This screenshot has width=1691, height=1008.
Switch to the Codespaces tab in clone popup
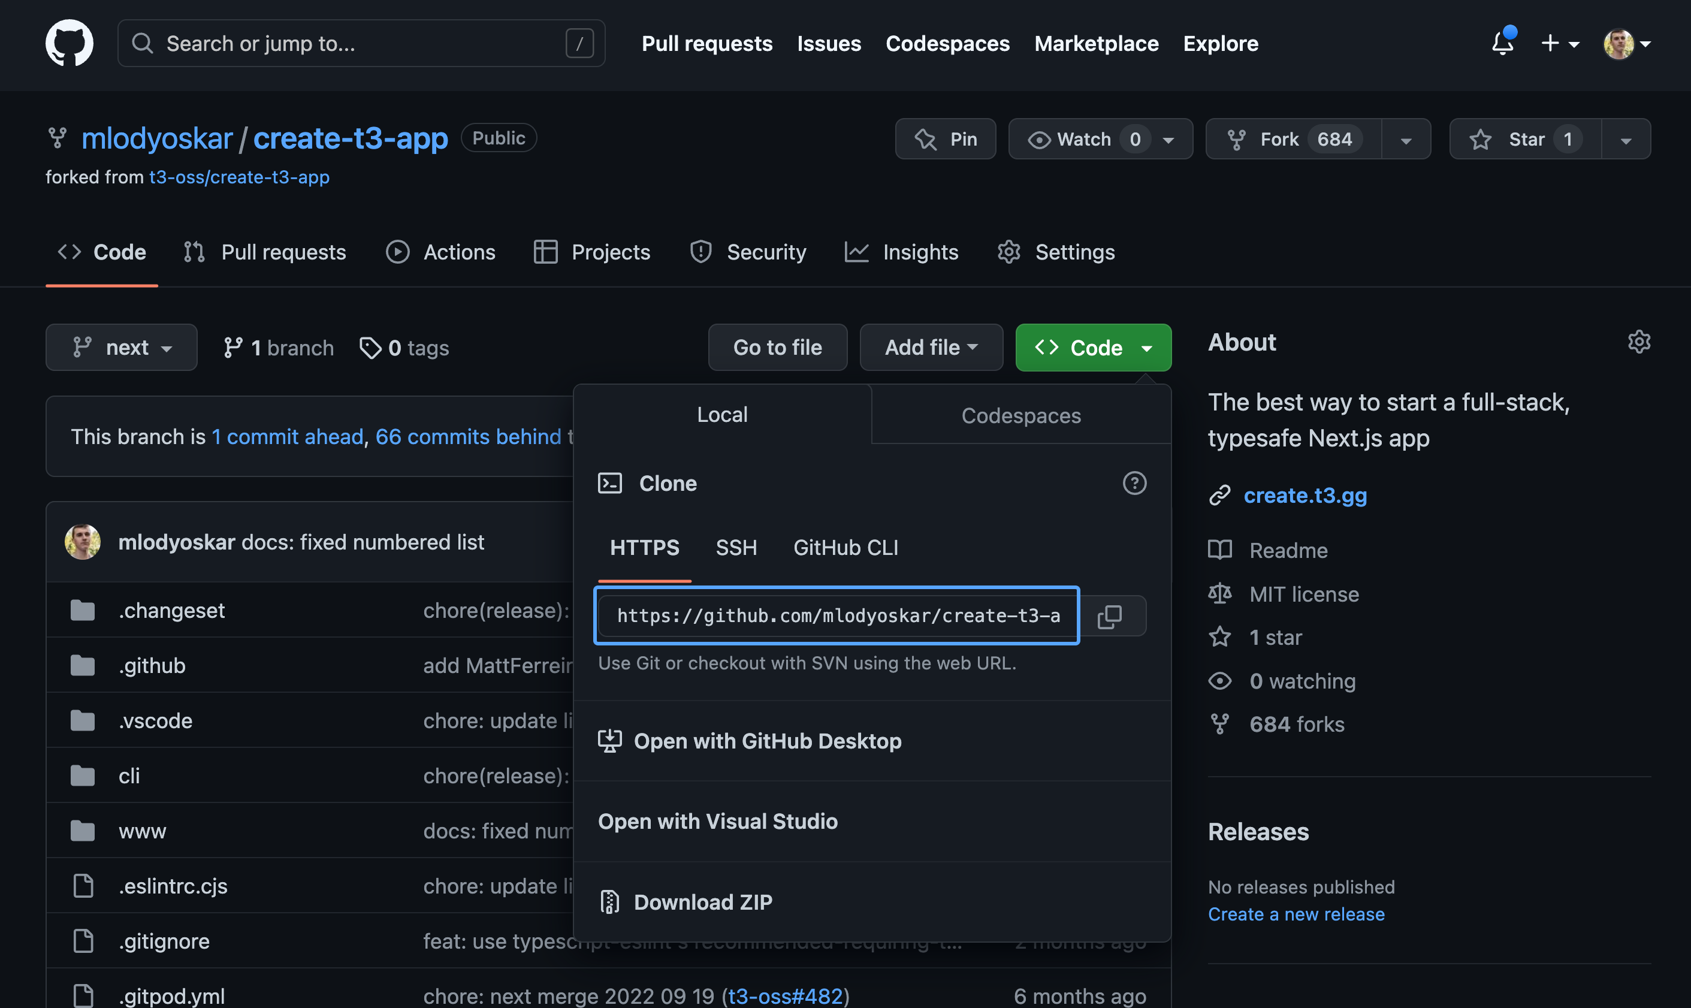1020,416
